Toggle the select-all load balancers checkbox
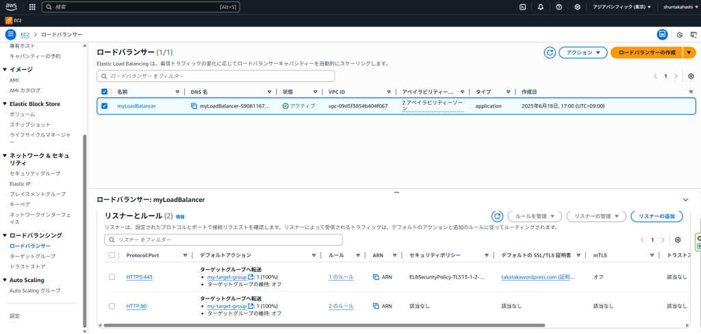701x334 pixels. click(x=105, y=92)
